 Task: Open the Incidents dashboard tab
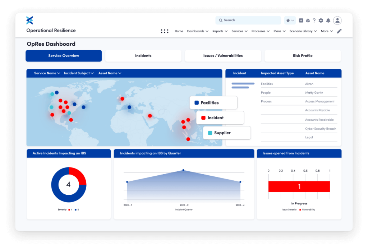(x=143, y=56)
